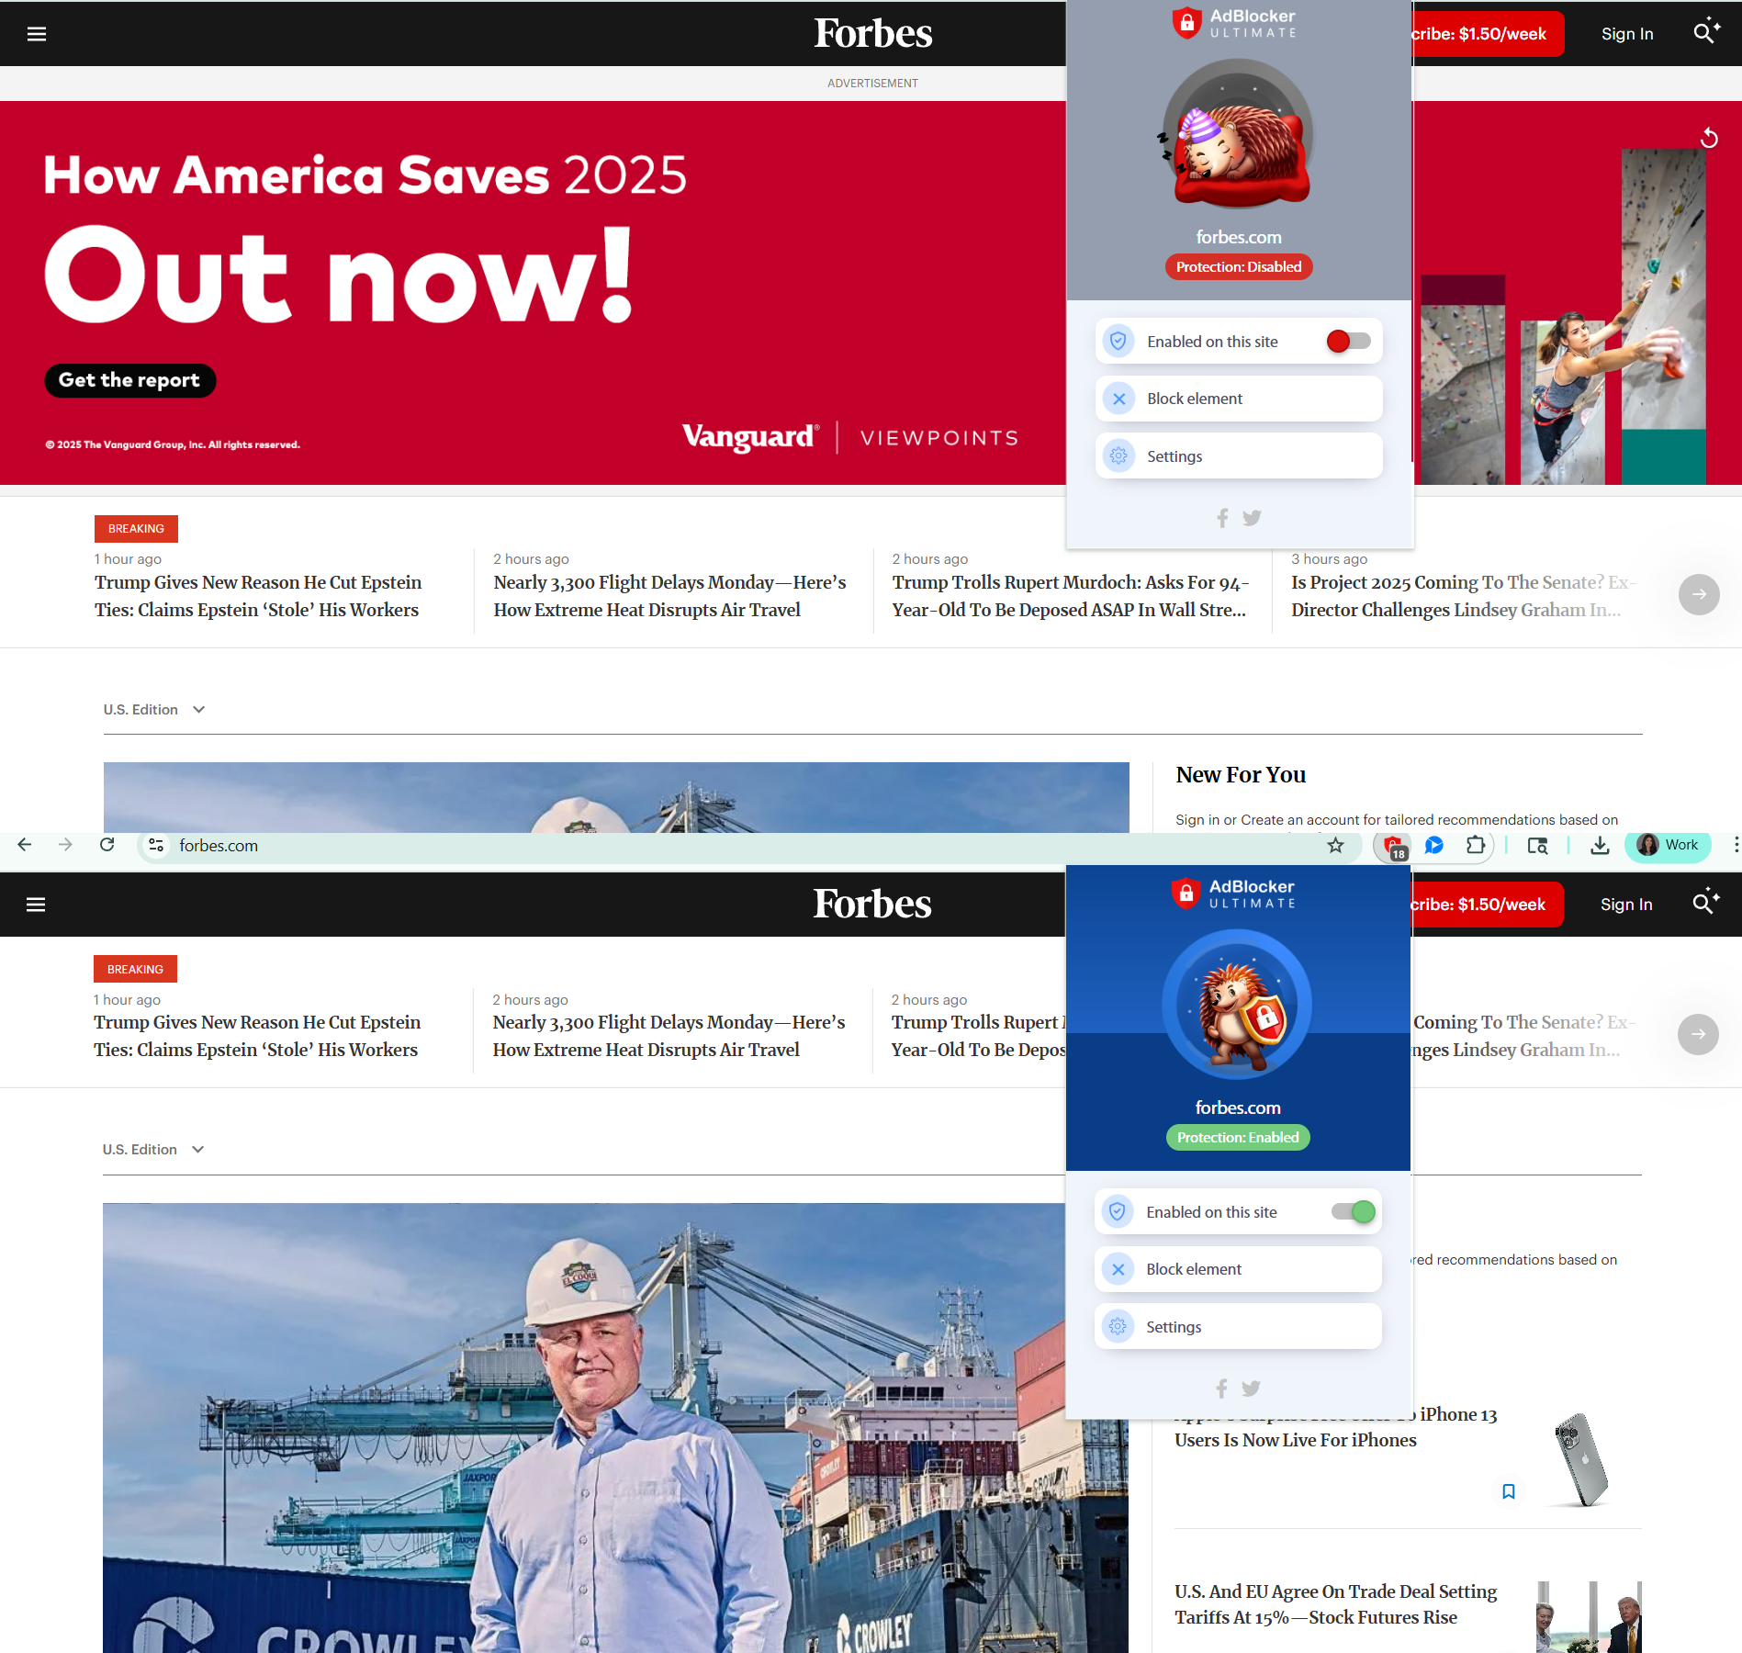The width and height of the screenshot is (1742, 1653).
Task: Click the trade deal article thumbnail
Action: (1590, 1617)
